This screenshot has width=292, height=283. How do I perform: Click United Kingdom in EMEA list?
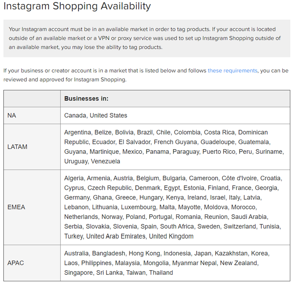tap(171, 236)
